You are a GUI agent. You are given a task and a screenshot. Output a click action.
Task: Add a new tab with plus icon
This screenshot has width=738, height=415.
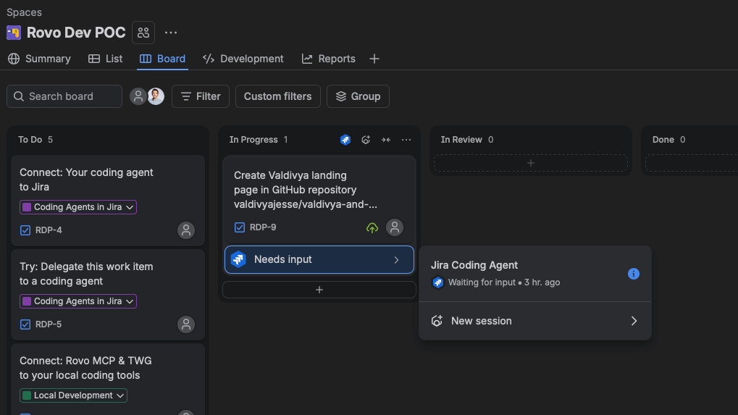(x=374, y=59)
